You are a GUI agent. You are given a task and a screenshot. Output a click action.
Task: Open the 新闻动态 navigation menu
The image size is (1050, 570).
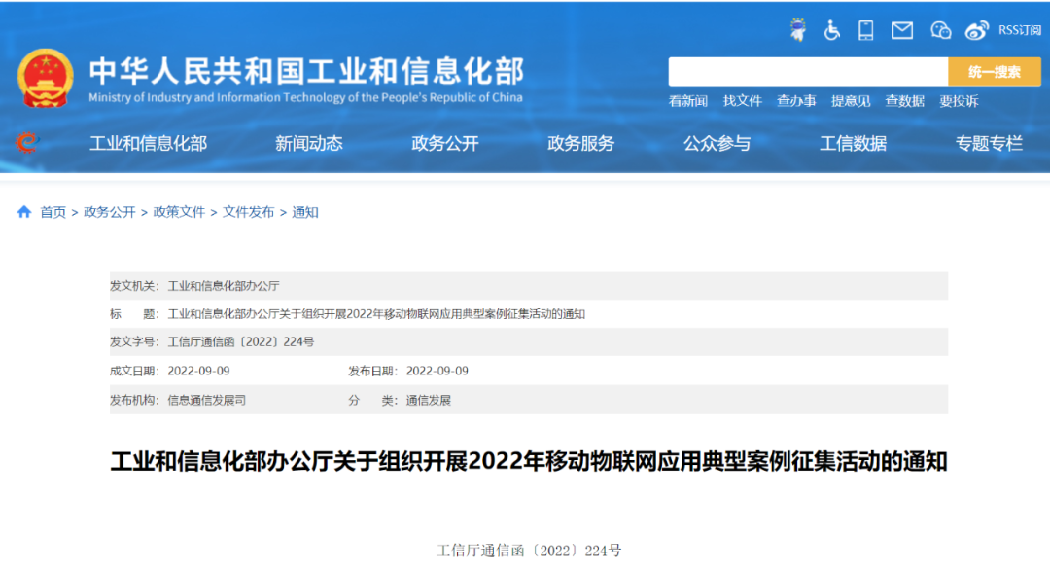pyautogui.click(x=309, y=144)
